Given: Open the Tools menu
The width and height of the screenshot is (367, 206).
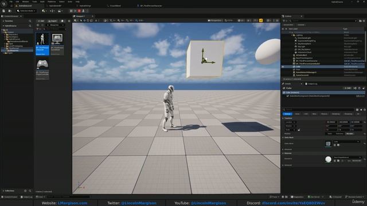Looking at the screenshot, I should click(34, 2).
